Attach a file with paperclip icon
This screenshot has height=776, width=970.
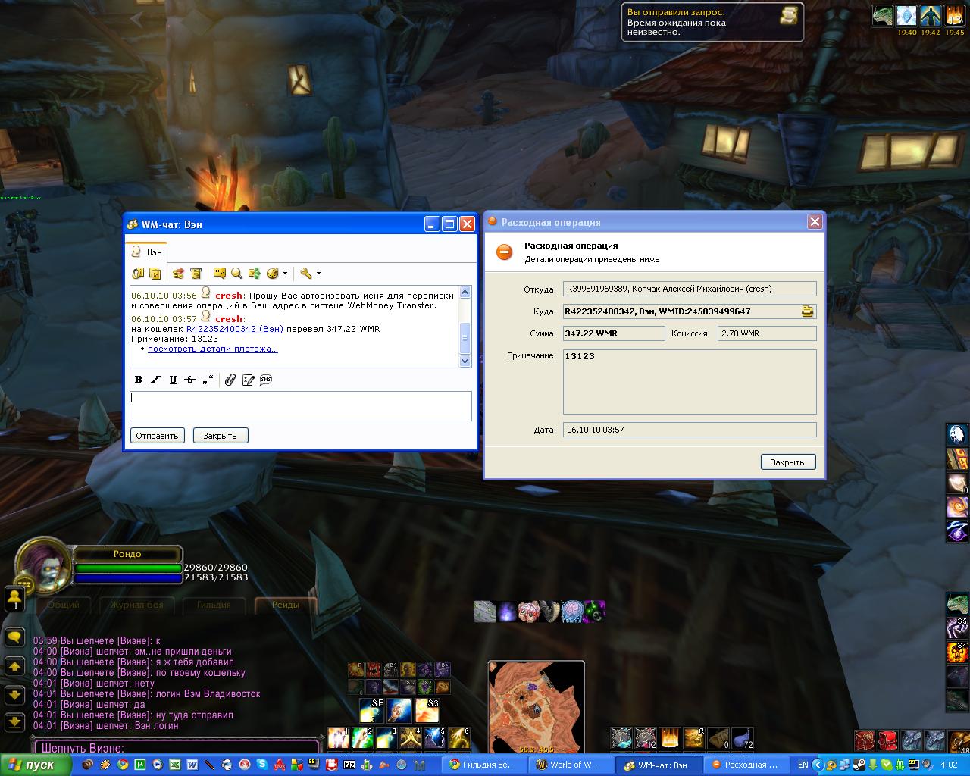(230, 380)
